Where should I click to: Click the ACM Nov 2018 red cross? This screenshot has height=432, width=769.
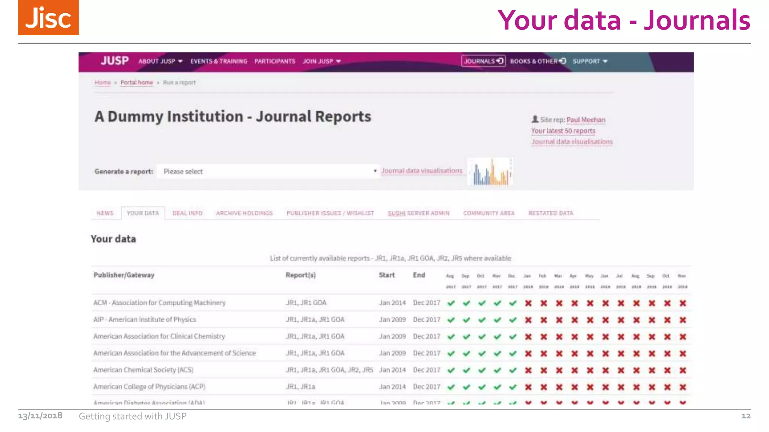point(683,303)
